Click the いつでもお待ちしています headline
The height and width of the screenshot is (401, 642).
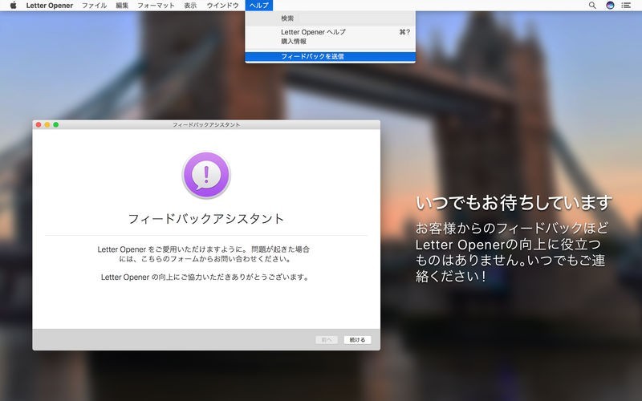coord(514,203)
